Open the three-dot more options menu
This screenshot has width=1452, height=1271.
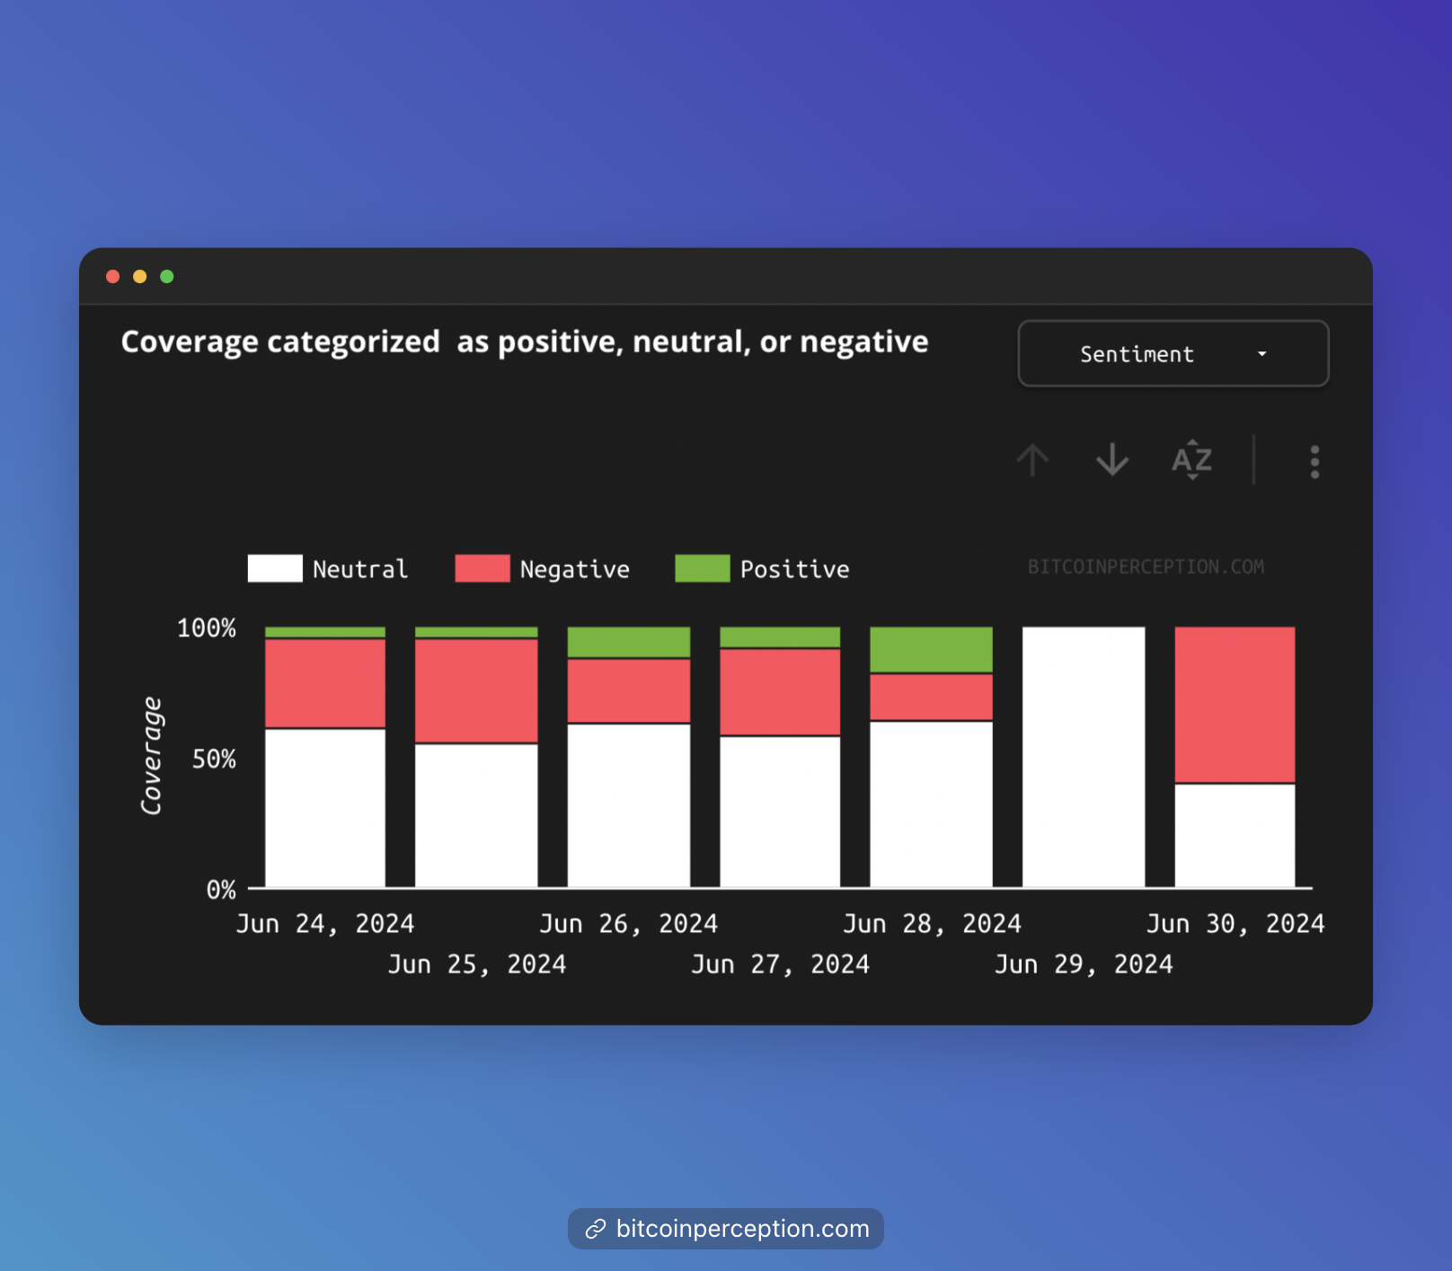pyautogui.click(x=1314, y=462)
